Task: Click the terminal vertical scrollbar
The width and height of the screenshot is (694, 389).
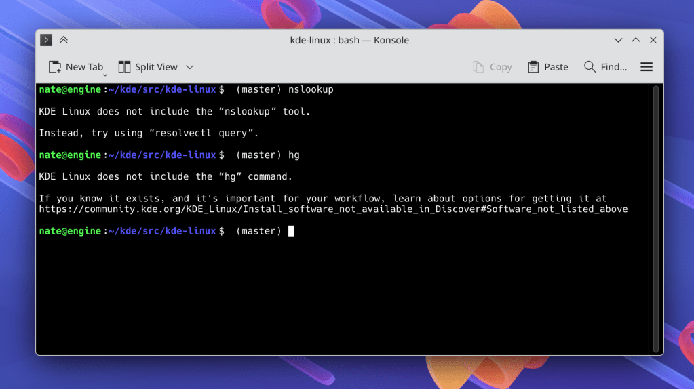Action: pyautogui.click(x=656, y=219)
